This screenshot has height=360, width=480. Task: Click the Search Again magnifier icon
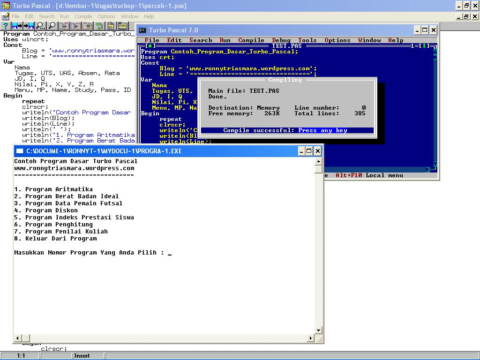(52, 26)
